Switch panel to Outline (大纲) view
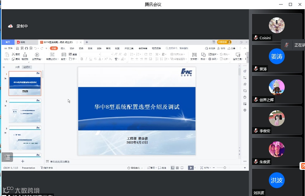305x196 pixels. pyautogui.click(x=17, y=67)
